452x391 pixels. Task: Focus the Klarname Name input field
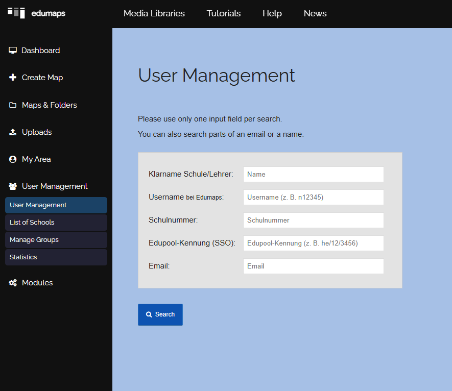coord(314,175)
